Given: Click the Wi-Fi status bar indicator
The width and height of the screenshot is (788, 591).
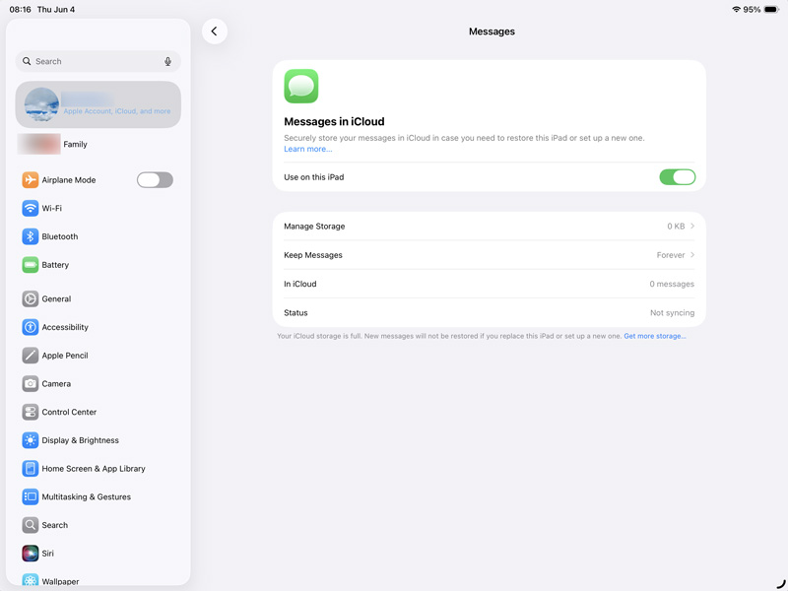Looking at the screenshot, I should (x=736, y=9).
